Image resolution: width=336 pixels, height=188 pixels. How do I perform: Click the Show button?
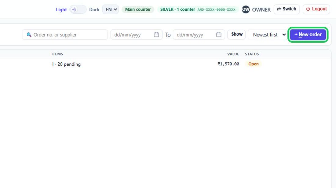click(236, 34)
